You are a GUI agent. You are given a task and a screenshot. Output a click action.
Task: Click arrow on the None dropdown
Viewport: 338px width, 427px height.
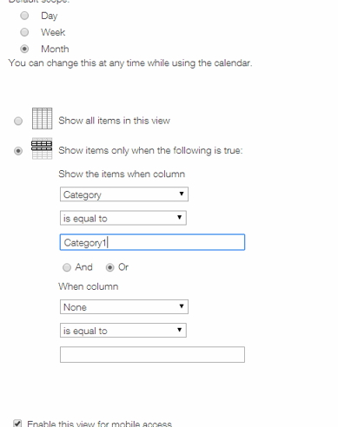click(x=182, y=306)
